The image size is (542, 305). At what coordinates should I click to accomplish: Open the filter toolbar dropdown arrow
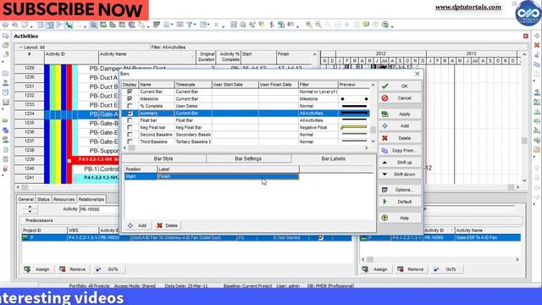coord(195,25)
